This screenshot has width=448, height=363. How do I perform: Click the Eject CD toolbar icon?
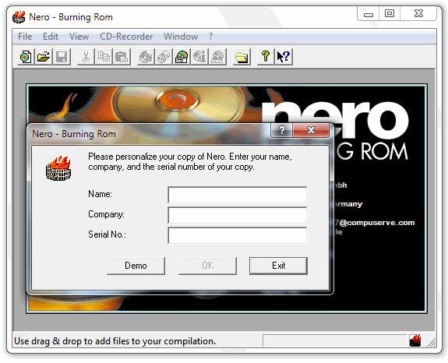217,57
